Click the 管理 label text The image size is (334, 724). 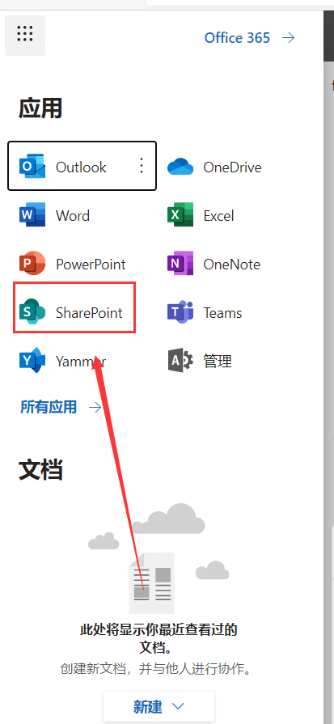coord(218,361)
